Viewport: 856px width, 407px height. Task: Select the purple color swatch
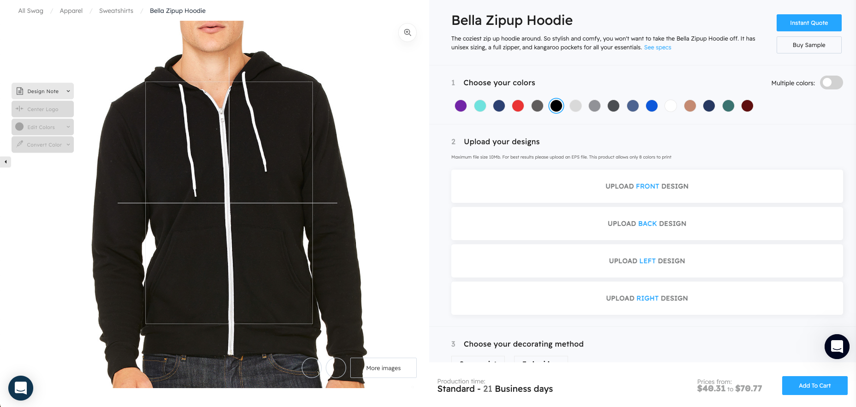coord(461,106)
